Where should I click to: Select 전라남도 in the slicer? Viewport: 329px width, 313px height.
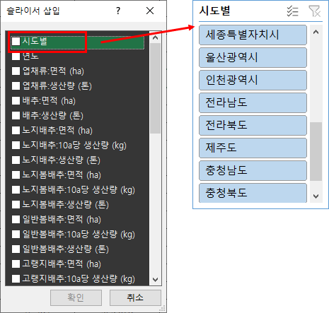point(253,102)
